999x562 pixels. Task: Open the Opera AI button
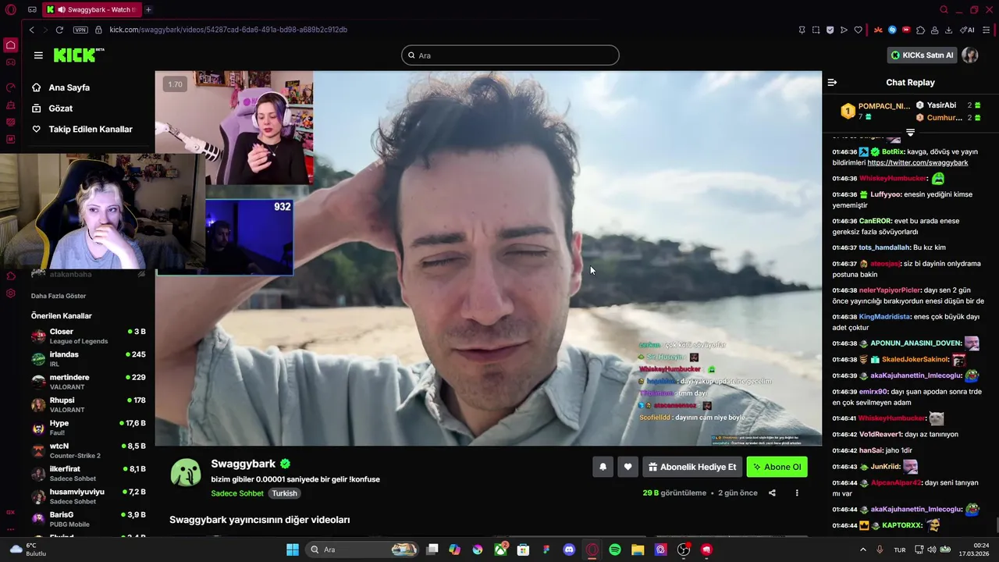click(x=967, y=30)
